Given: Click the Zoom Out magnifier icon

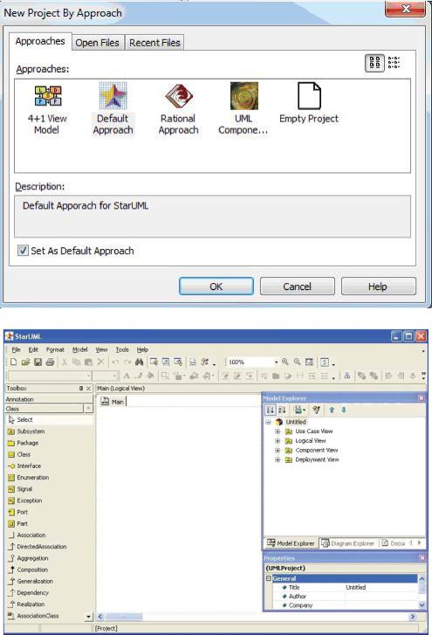Looking at the screenshot, I should [298, 362].
